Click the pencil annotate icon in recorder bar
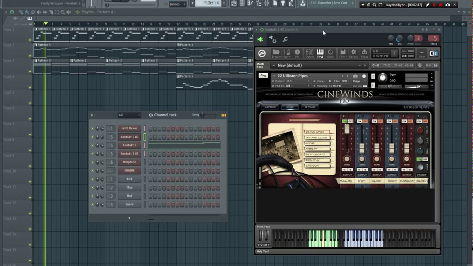The image size is (473, 266). 428,5
